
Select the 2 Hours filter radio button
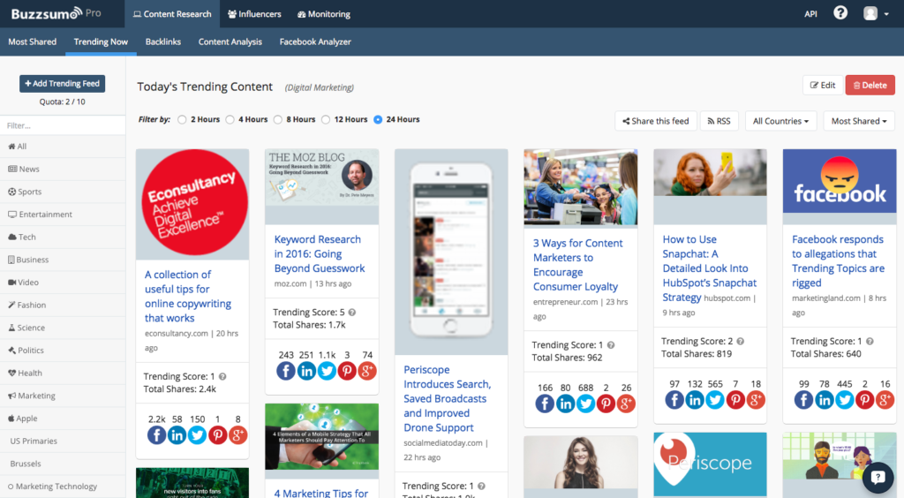[x=182, y=120]
